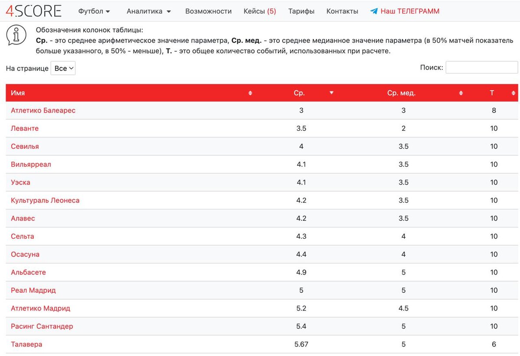The image size is (520, 356).
Task: Open the Уэска team link
Action: point(20,182)
